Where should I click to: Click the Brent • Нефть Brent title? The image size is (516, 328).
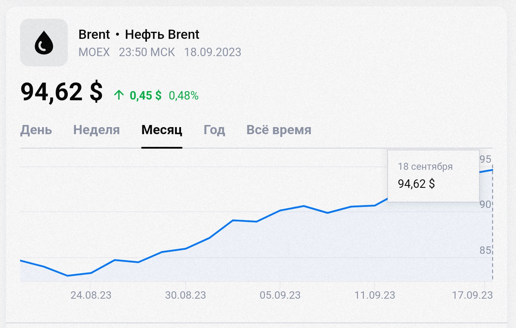coord(139,35)
